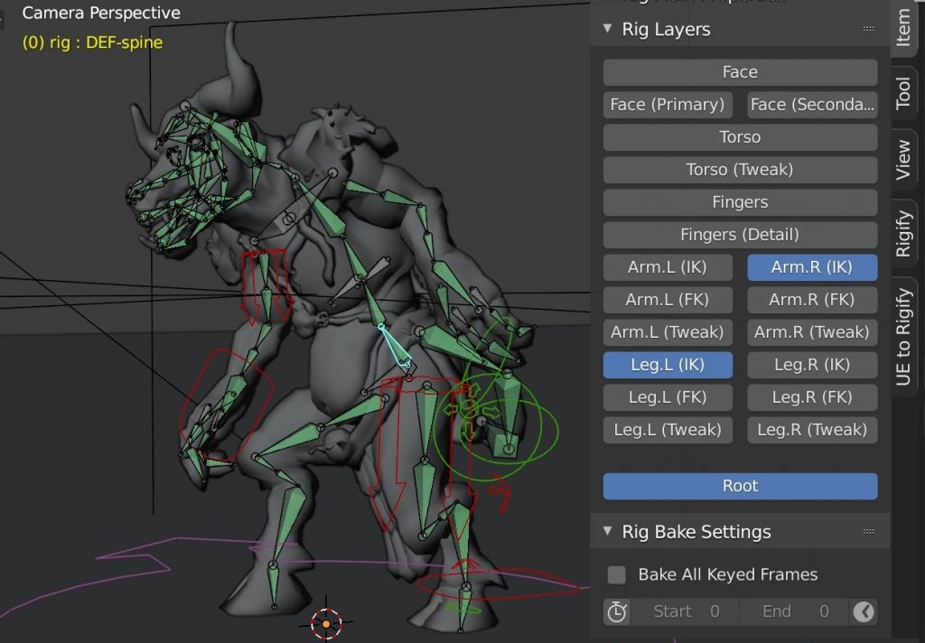Toggle the Arm.L (IK) layer

point(668,267)
